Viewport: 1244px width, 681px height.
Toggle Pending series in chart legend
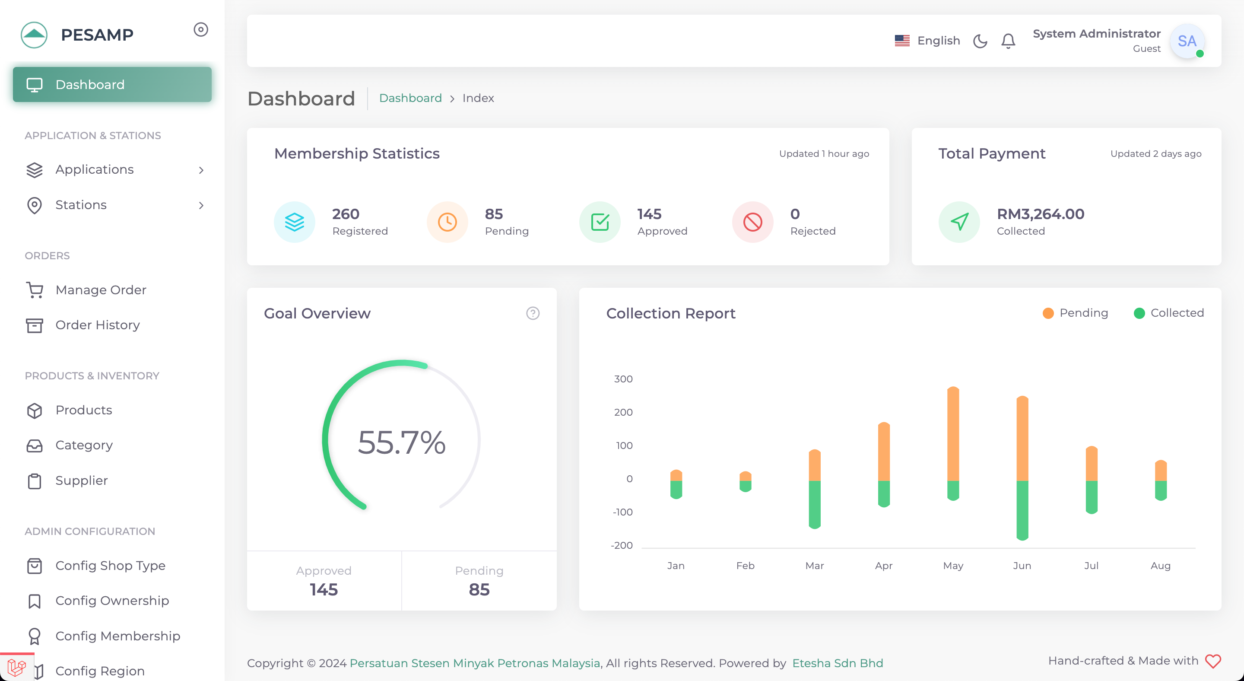click(1083, 313)
